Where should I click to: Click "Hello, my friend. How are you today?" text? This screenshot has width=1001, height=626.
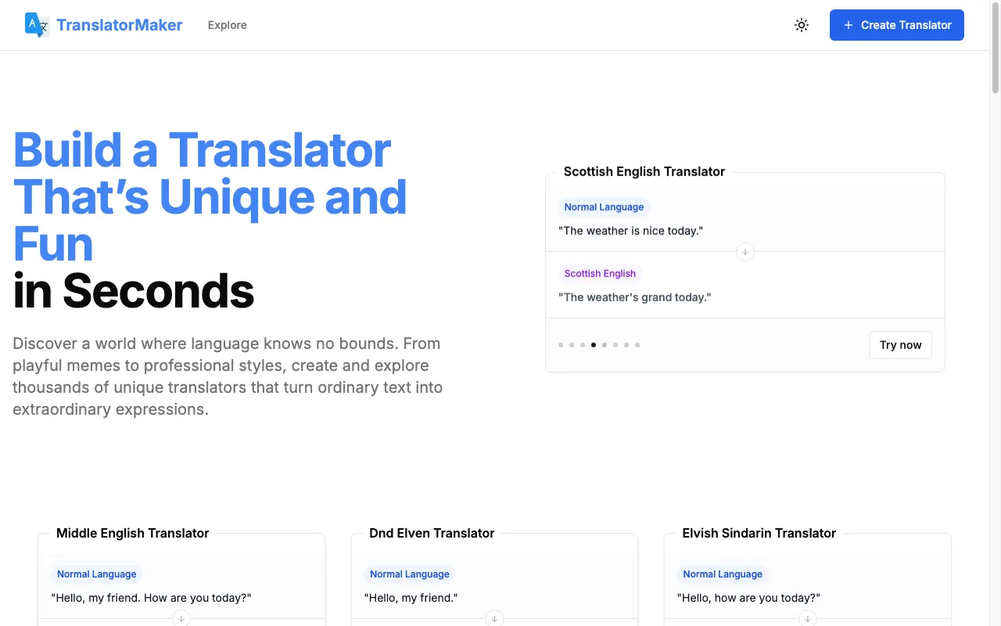coord(151,598)
